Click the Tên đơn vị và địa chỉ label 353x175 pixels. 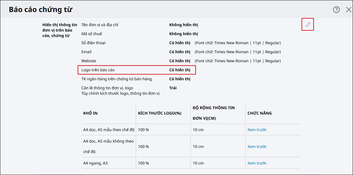click(x=100, y=25)
